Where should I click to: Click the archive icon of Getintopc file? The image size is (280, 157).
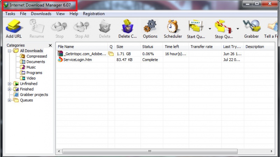(x=60, y=53)
